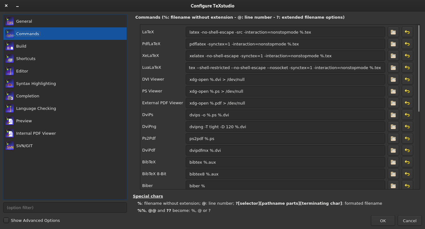The height and width of the screenshot is (229, 425).
Task: Open the Syntax Highlighting settings page
Action: pyautogui.click(x=65, y=83)
